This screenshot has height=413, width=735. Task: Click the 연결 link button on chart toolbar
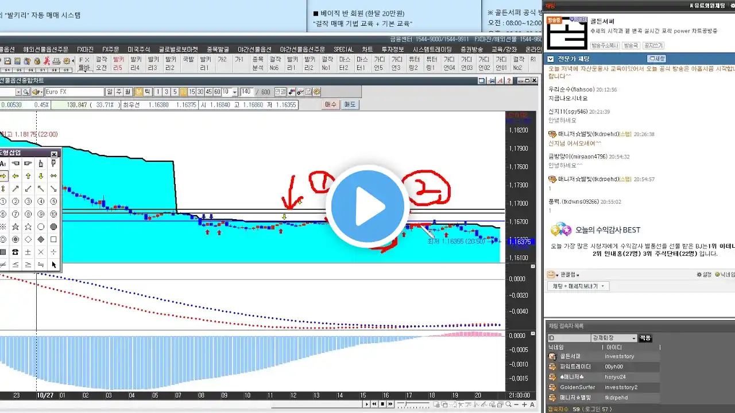click(x=280, y=92)
